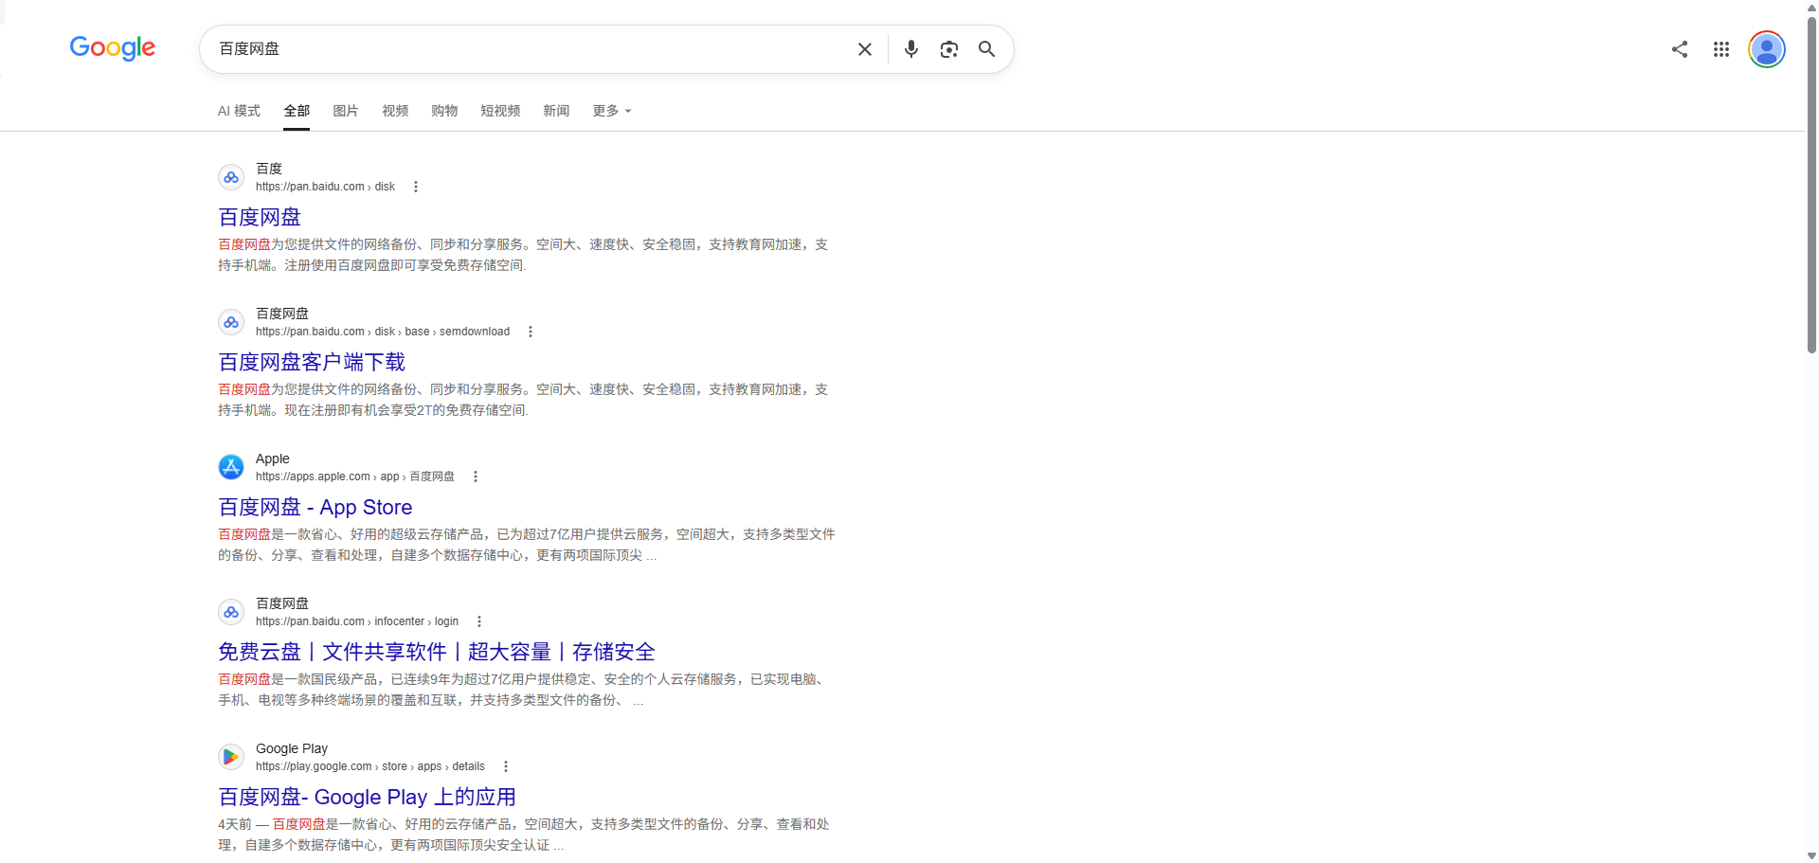Open more options for Google Play result
Viewport: 1819px width, 863px height.
point(506,766)
